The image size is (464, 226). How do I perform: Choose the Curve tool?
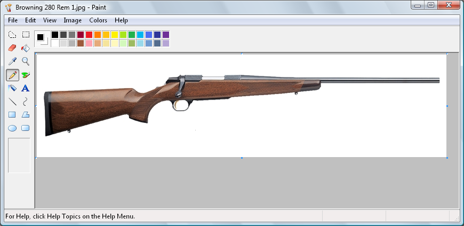(26, 102)
